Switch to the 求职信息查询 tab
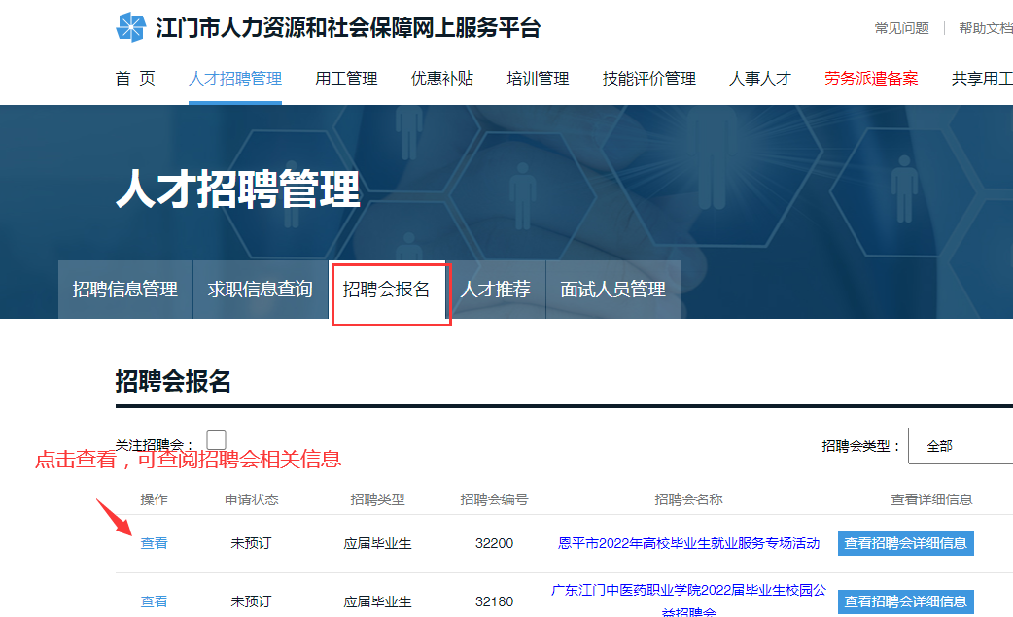This screenshot has width=1013, height=617. 261,290
